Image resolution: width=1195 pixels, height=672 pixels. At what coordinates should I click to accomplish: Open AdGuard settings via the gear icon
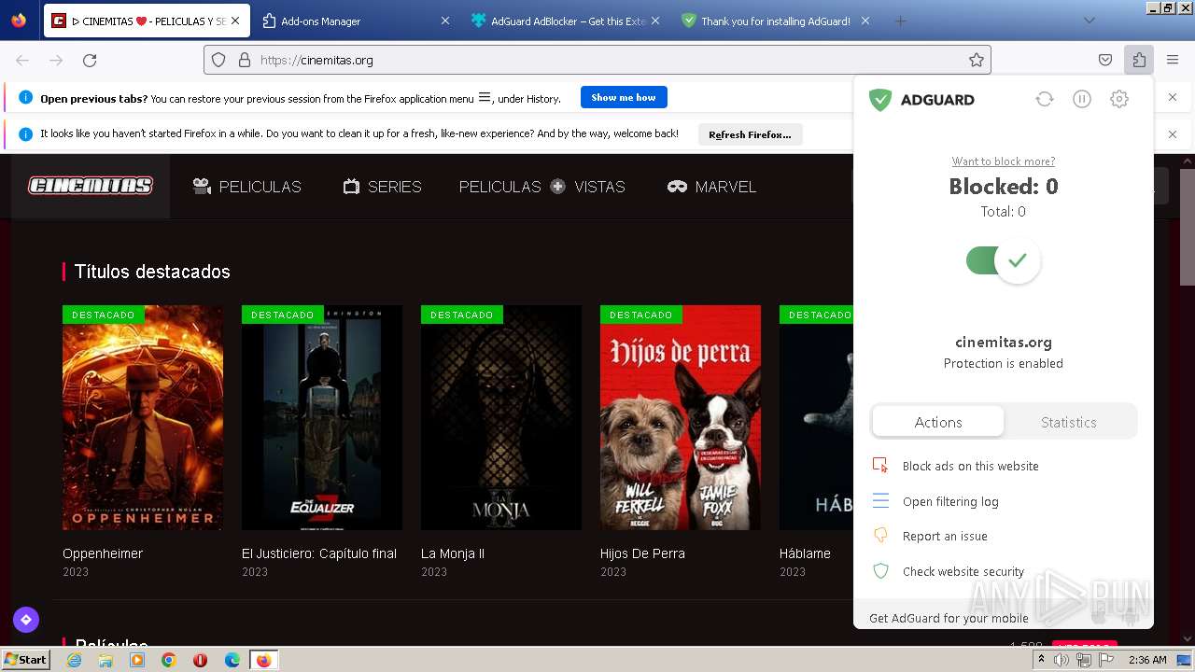(1119, 99)
